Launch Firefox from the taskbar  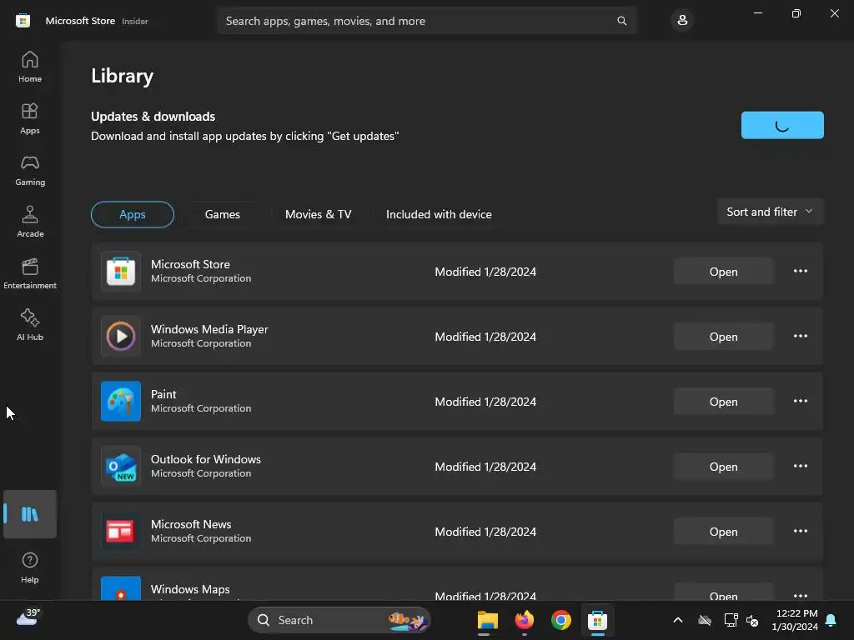[x=524, y=620]
